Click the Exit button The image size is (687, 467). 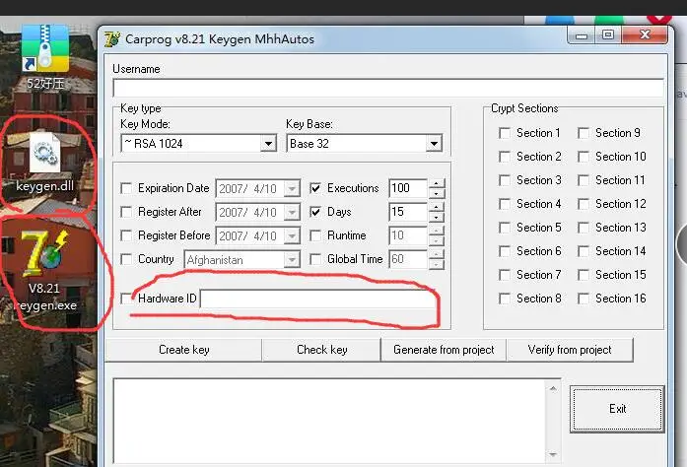617,409
